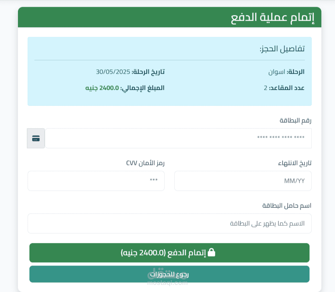Click the إتمام عملية الدفع header title

(x=273, y=18)
